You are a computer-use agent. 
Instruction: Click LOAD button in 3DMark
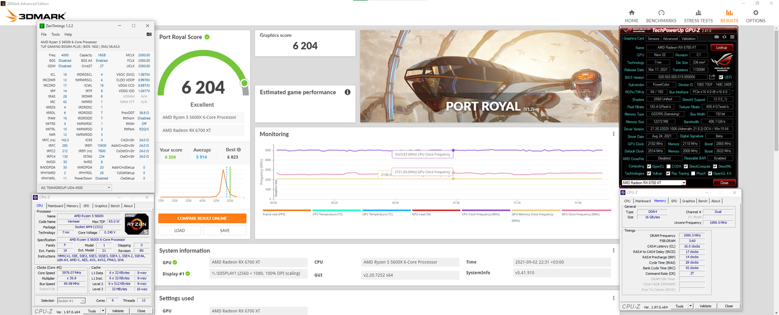point(180,231)
